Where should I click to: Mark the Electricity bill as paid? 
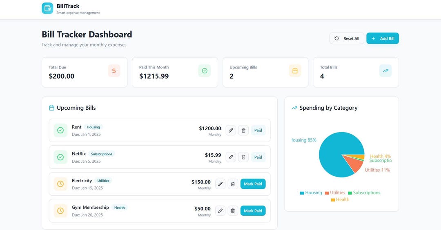253,184
